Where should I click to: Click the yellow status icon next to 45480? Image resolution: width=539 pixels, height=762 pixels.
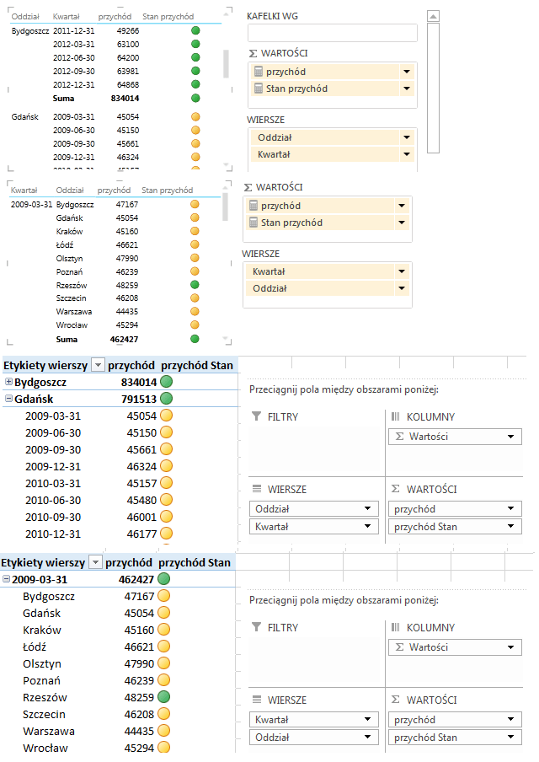167,500
